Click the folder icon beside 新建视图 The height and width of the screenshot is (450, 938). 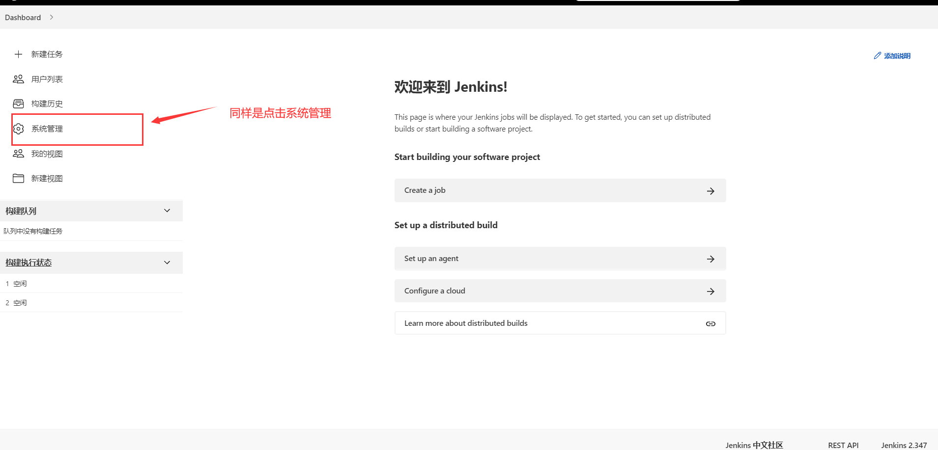tap(18, 178)
